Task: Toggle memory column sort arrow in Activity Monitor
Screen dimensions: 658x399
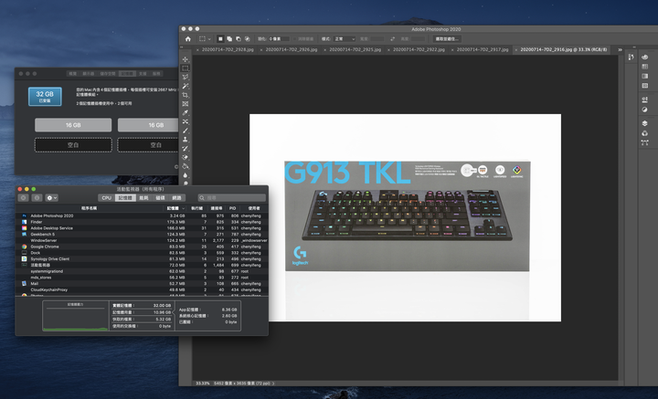Action: [183, 208]
